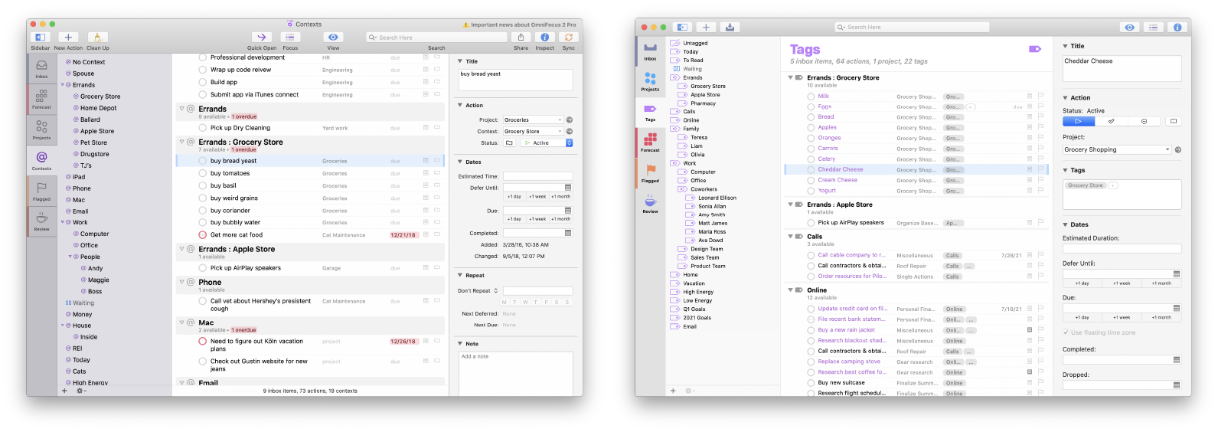Viewport: 1218px width, 432px height.
Task: Check off 'Call cable company' circle
Action: coord(811,255)
